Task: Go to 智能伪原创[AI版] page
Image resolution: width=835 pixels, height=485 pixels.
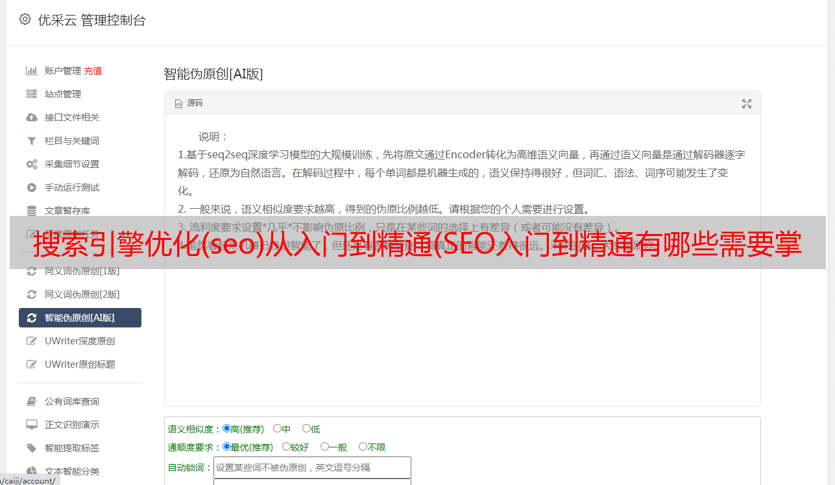Action: click(80, 318)
